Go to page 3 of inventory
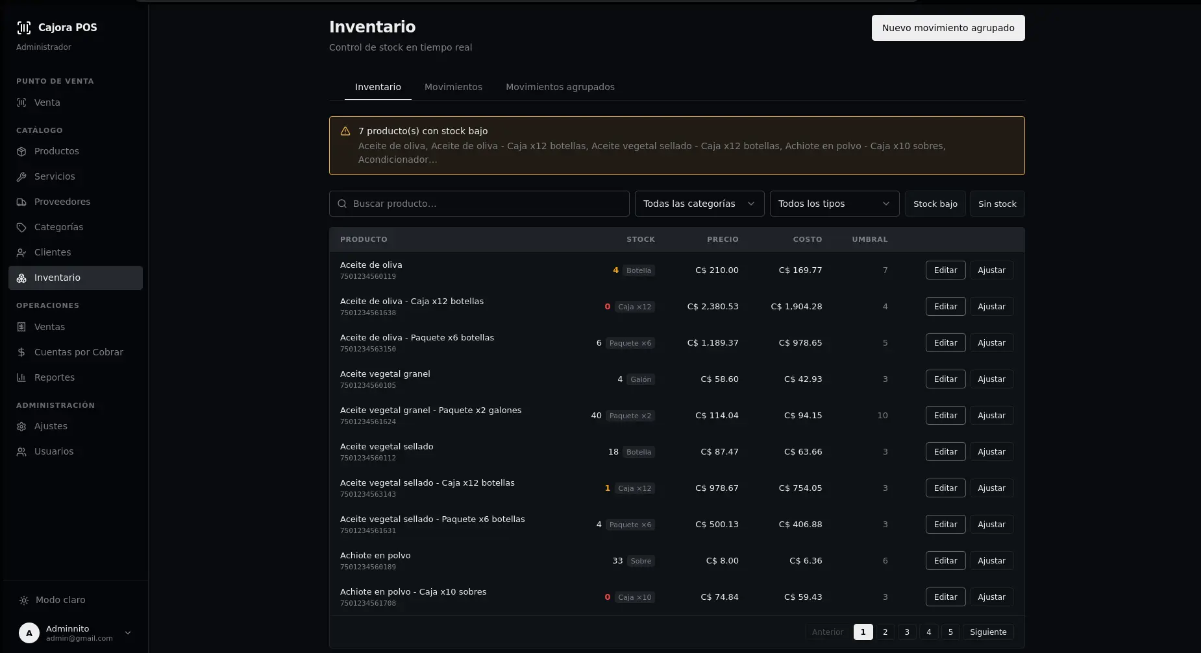Image resolution: width=1201 pixels, height=653 pixels. pos(907,632)
